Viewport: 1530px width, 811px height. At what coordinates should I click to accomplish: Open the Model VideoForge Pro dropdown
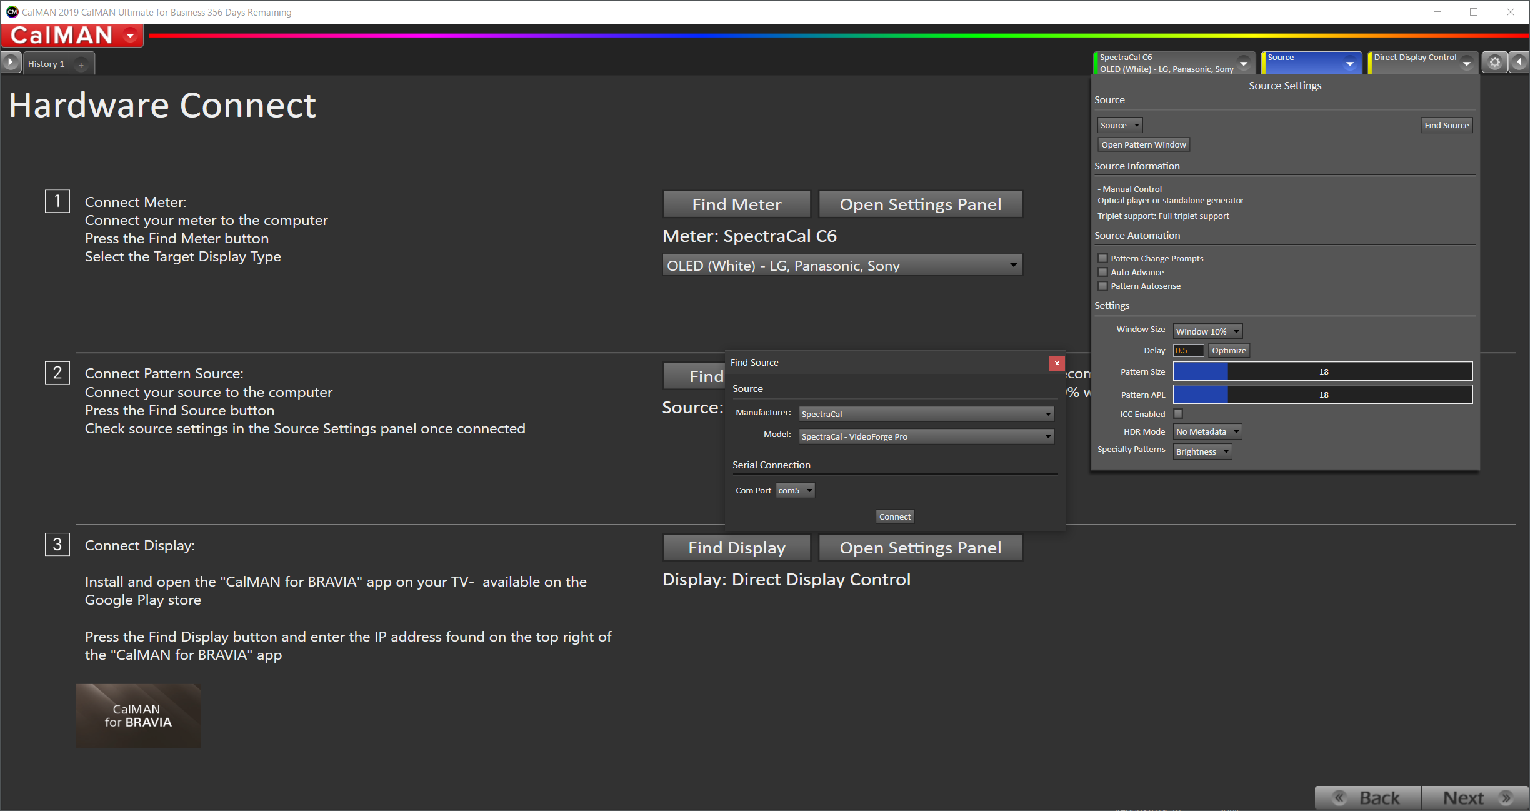pyautogui.click(x=926, y=436)
